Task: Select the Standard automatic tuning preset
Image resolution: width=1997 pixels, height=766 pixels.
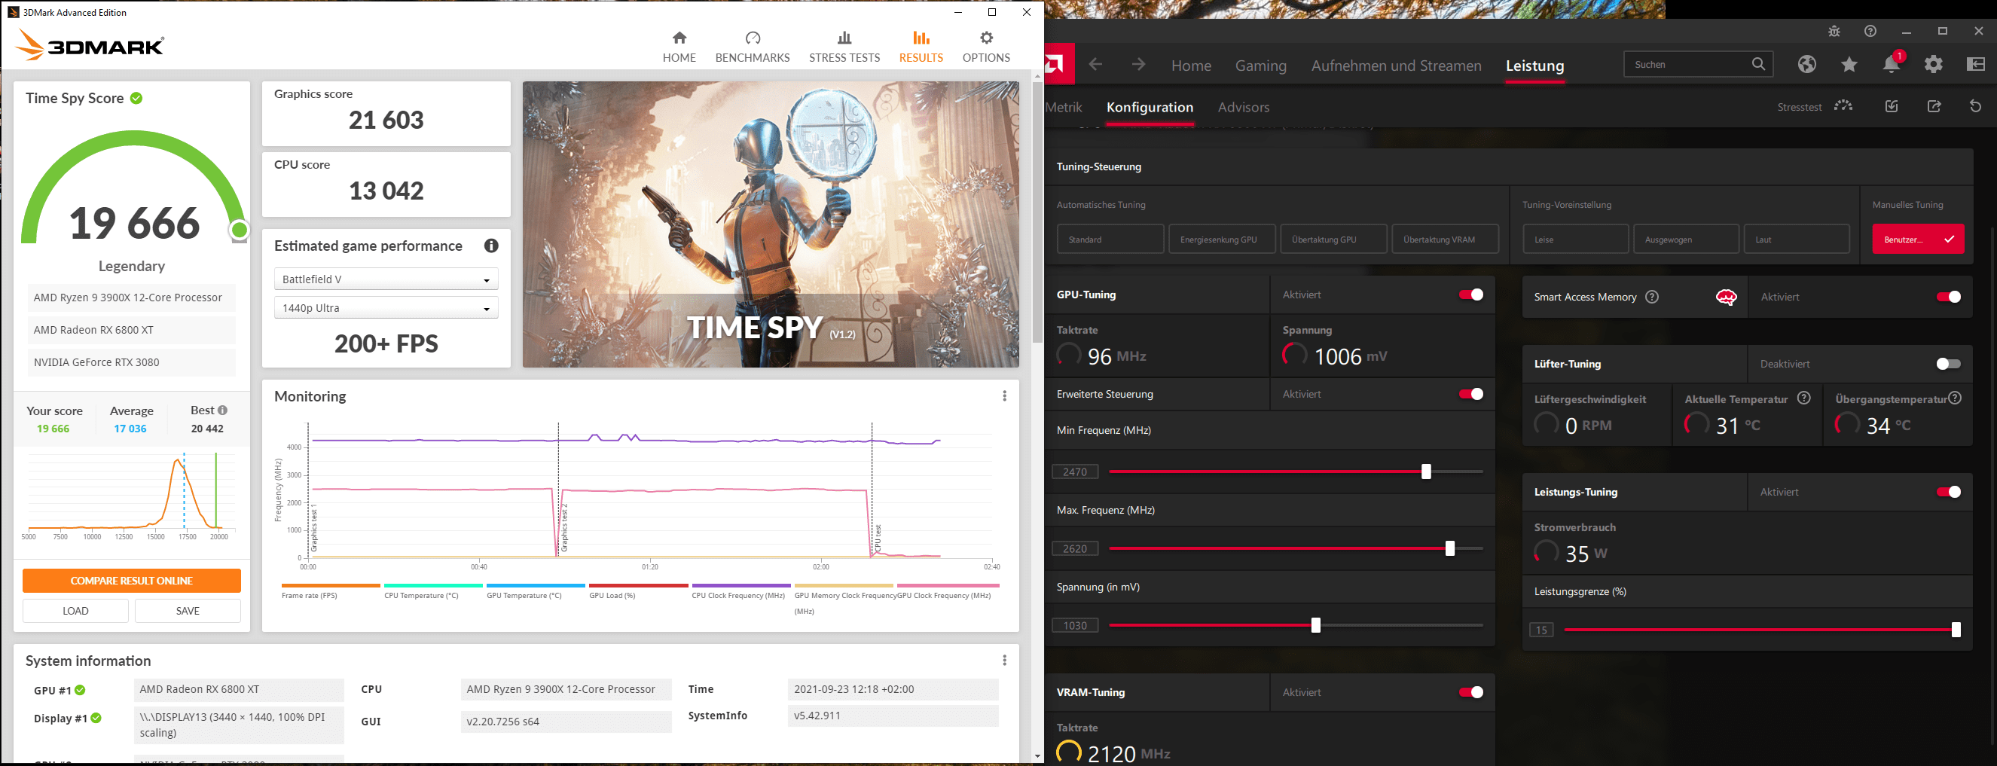Action: pos(1110,239)
